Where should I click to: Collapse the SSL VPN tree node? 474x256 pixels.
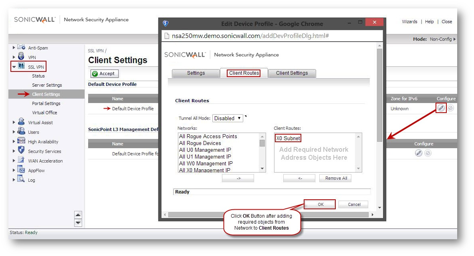pyautogui.click(x=14, y=67)
